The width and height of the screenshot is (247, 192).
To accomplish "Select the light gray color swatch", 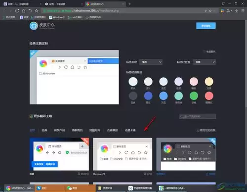I will coord(148,82).
